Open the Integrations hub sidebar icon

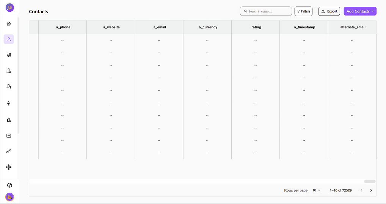point(9,167)
